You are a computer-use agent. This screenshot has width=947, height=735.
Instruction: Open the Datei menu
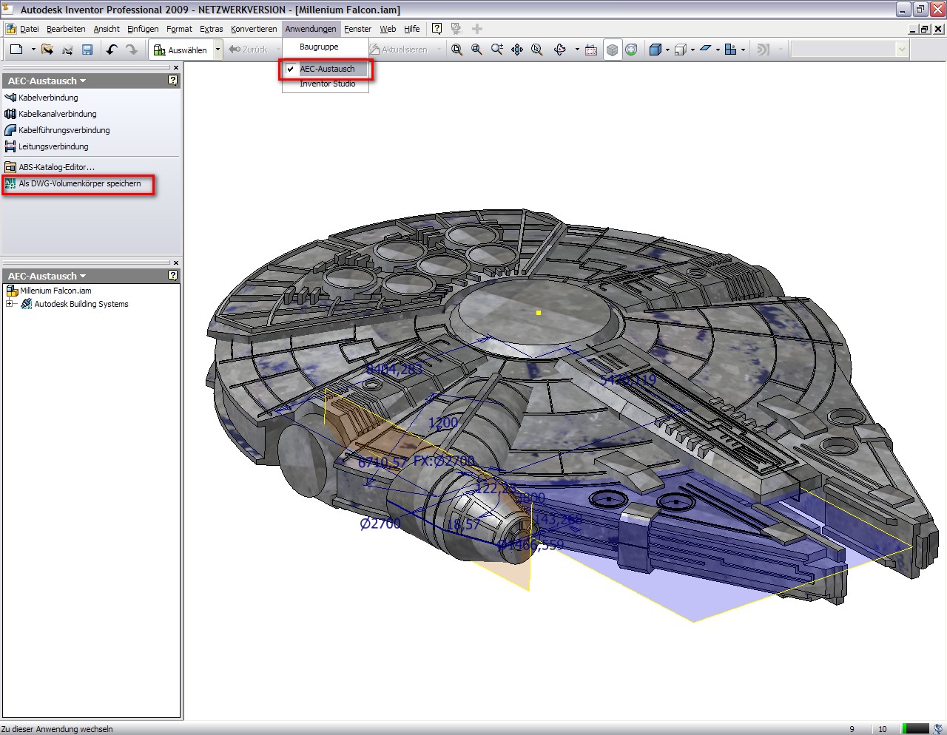30,29
